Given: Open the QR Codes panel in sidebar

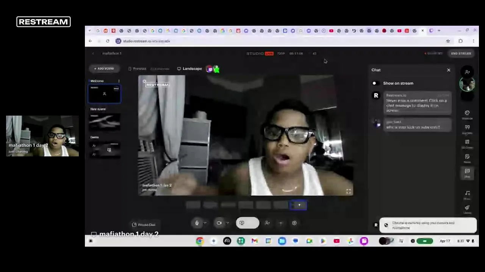Looking at the screenshot, I should (x=467, y=144).
